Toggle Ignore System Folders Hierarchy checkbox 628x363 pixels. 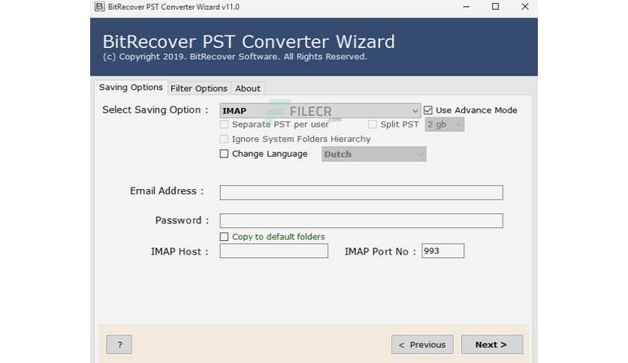[x=224, y=139]
